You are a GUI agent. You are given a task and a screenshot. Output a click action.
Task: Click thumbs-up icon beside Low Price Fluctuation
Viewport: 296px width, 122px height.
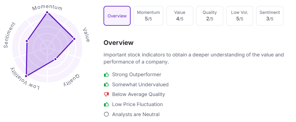click(x=106, y=104)
